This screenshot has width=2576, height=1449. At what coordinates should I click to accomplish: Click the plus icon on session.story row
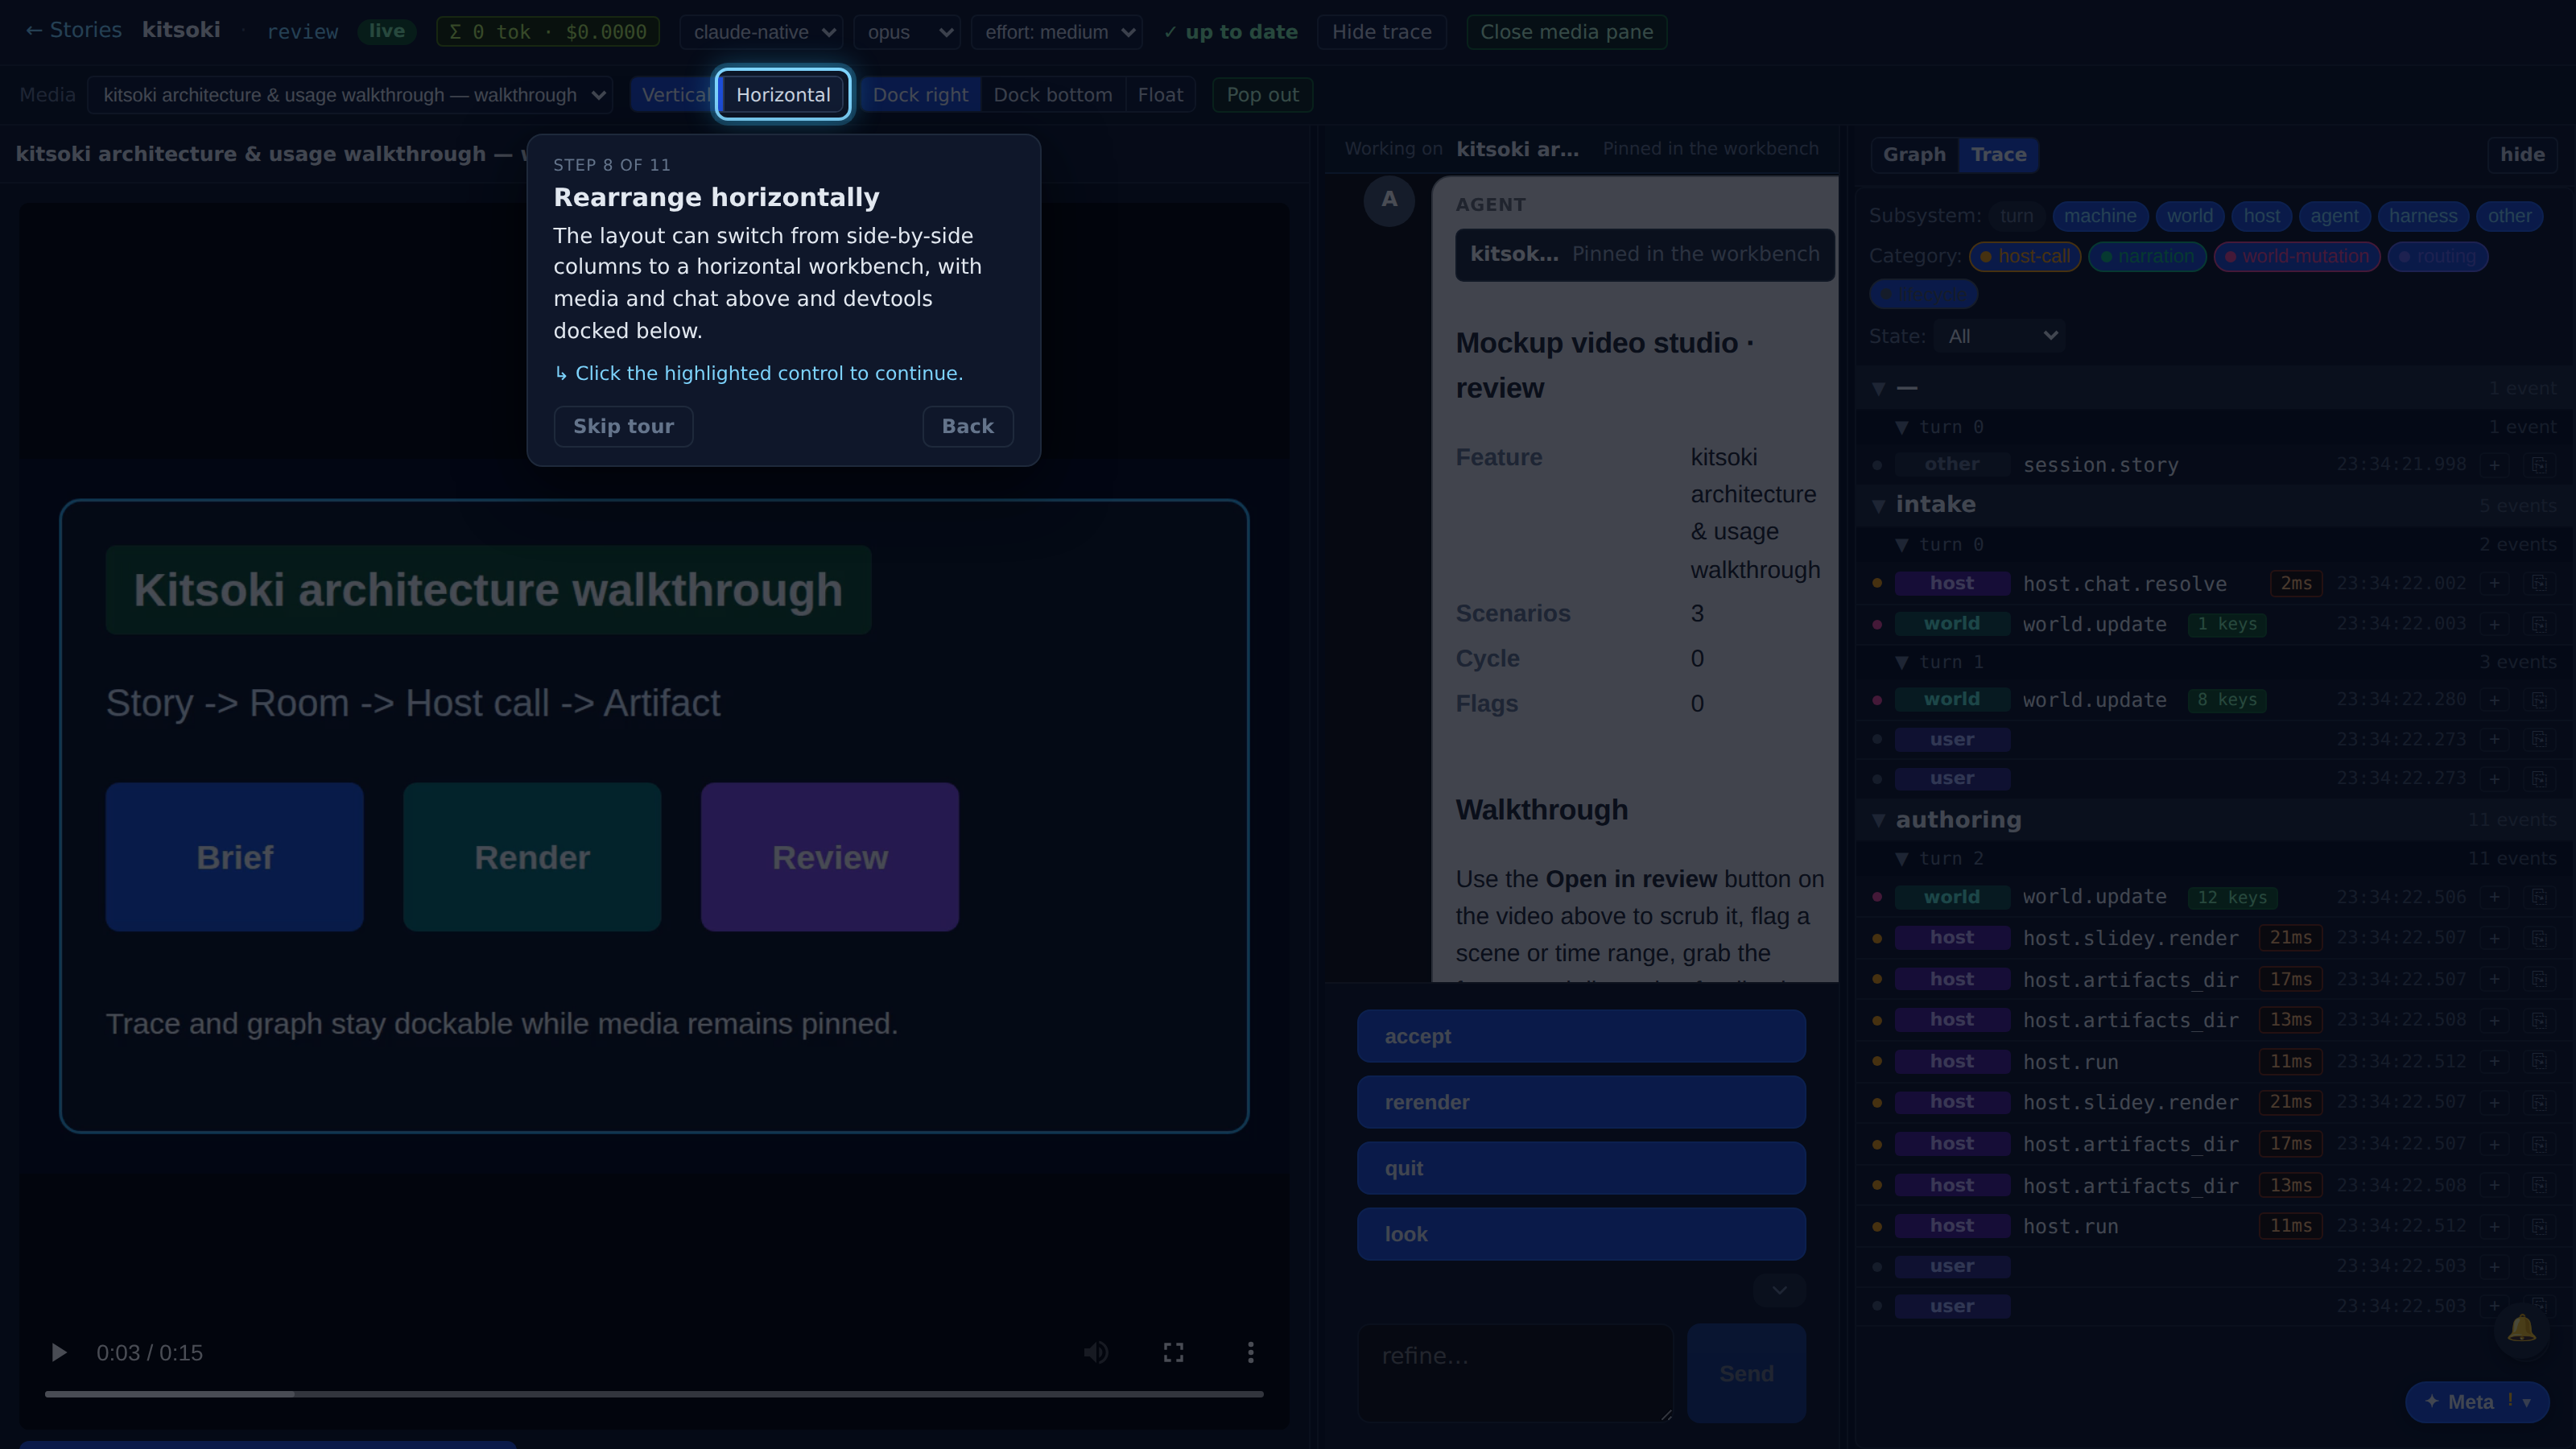click(x=2495, y=465)
